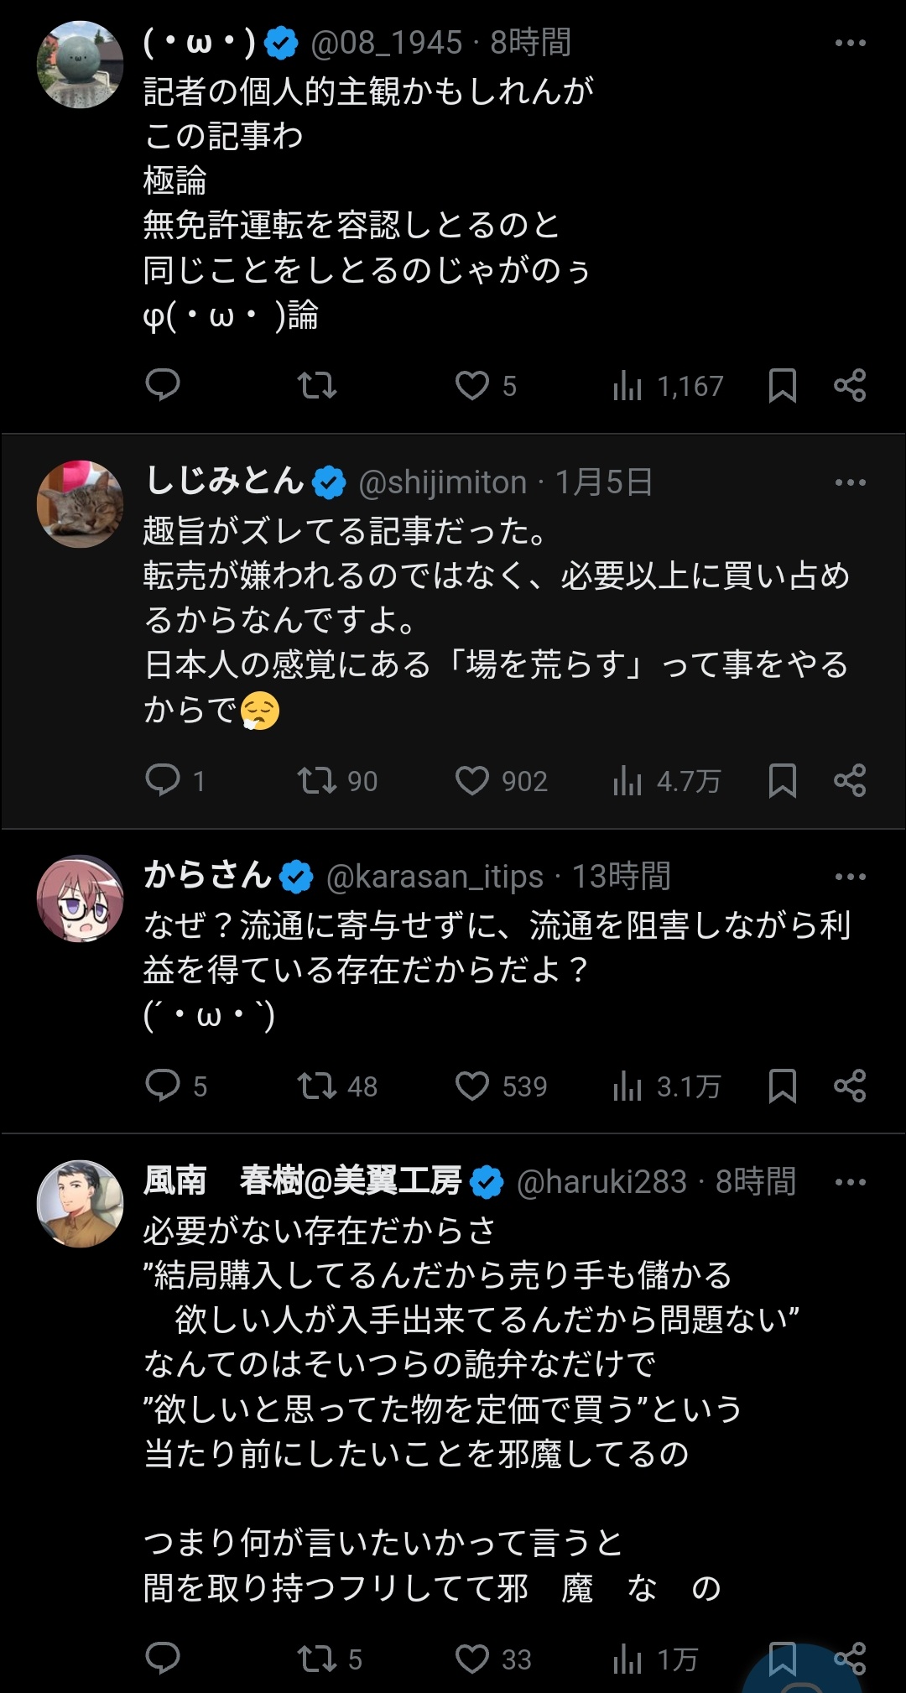906x1693 pixels.
Task: Repost the しじみとん tweet with 90 reposts
Action: pyautogui.click(x=317, y=781)
